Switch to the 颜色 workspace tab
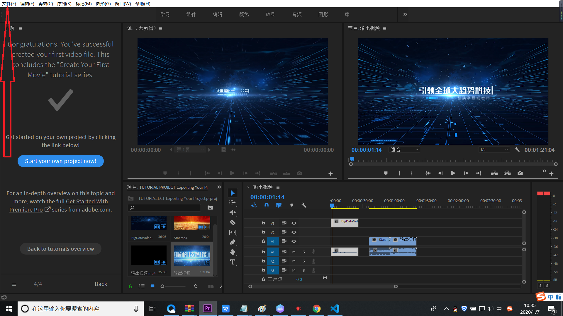 [244, 14]
